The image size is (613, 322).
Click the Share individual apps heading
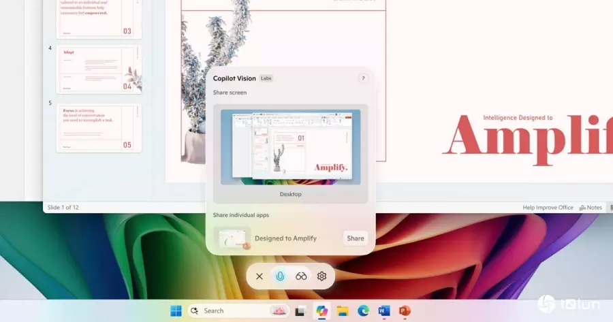point(241,215)
